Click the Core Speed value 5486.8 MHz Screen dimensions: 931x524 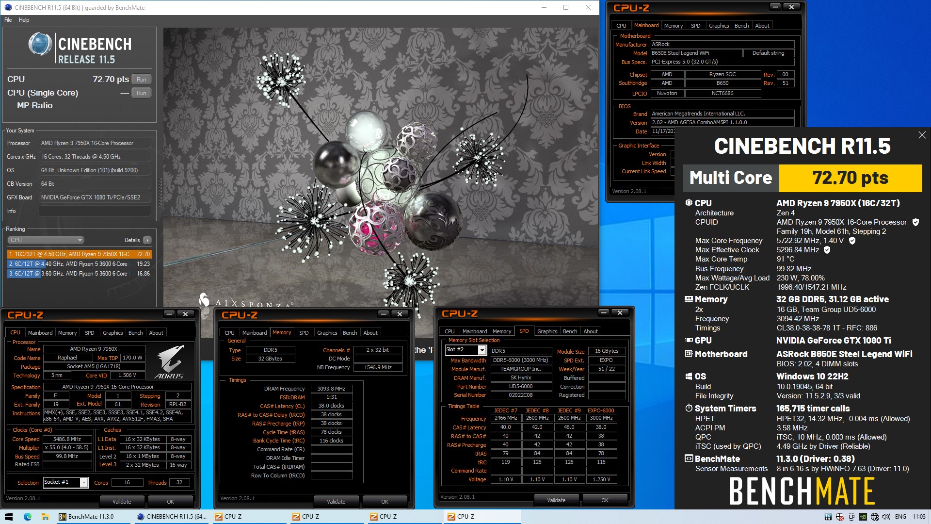point(67,439)
